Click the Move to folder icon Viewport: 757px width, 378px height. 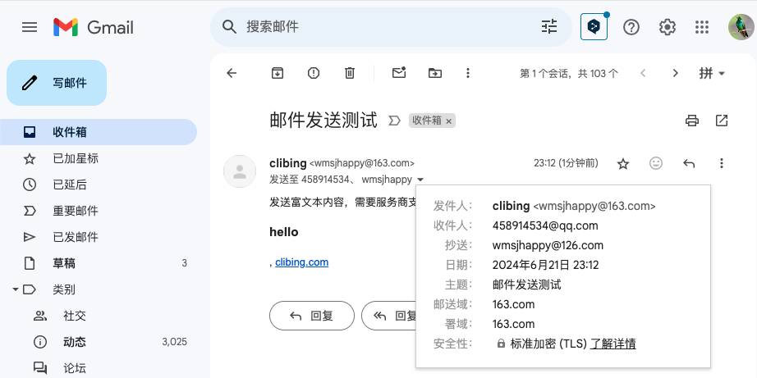[435, 73]
